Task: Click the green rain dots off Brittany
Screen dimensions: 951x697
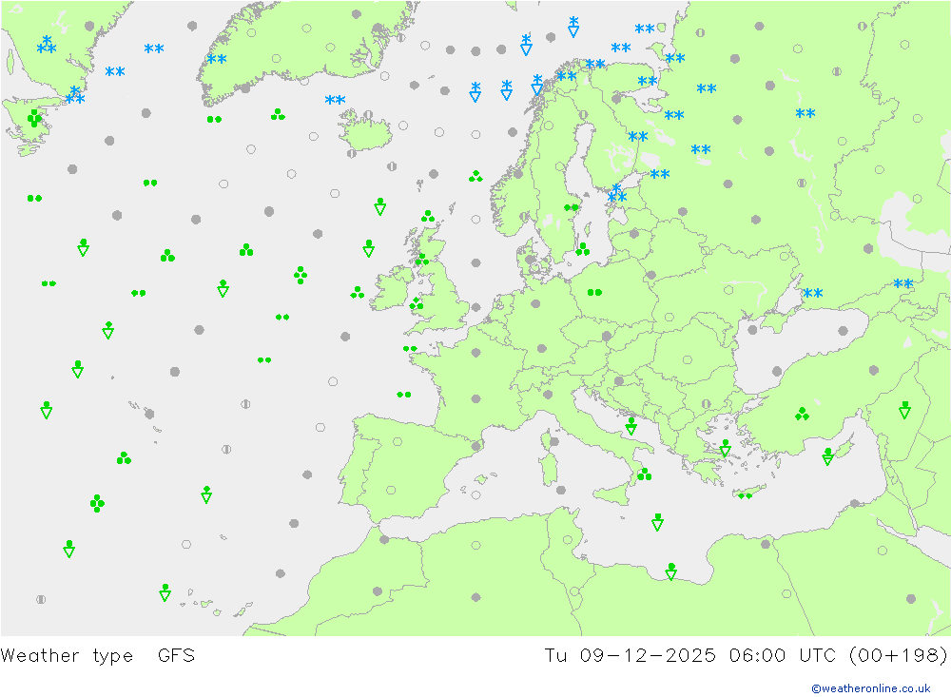Action: [x=410, y=349]
